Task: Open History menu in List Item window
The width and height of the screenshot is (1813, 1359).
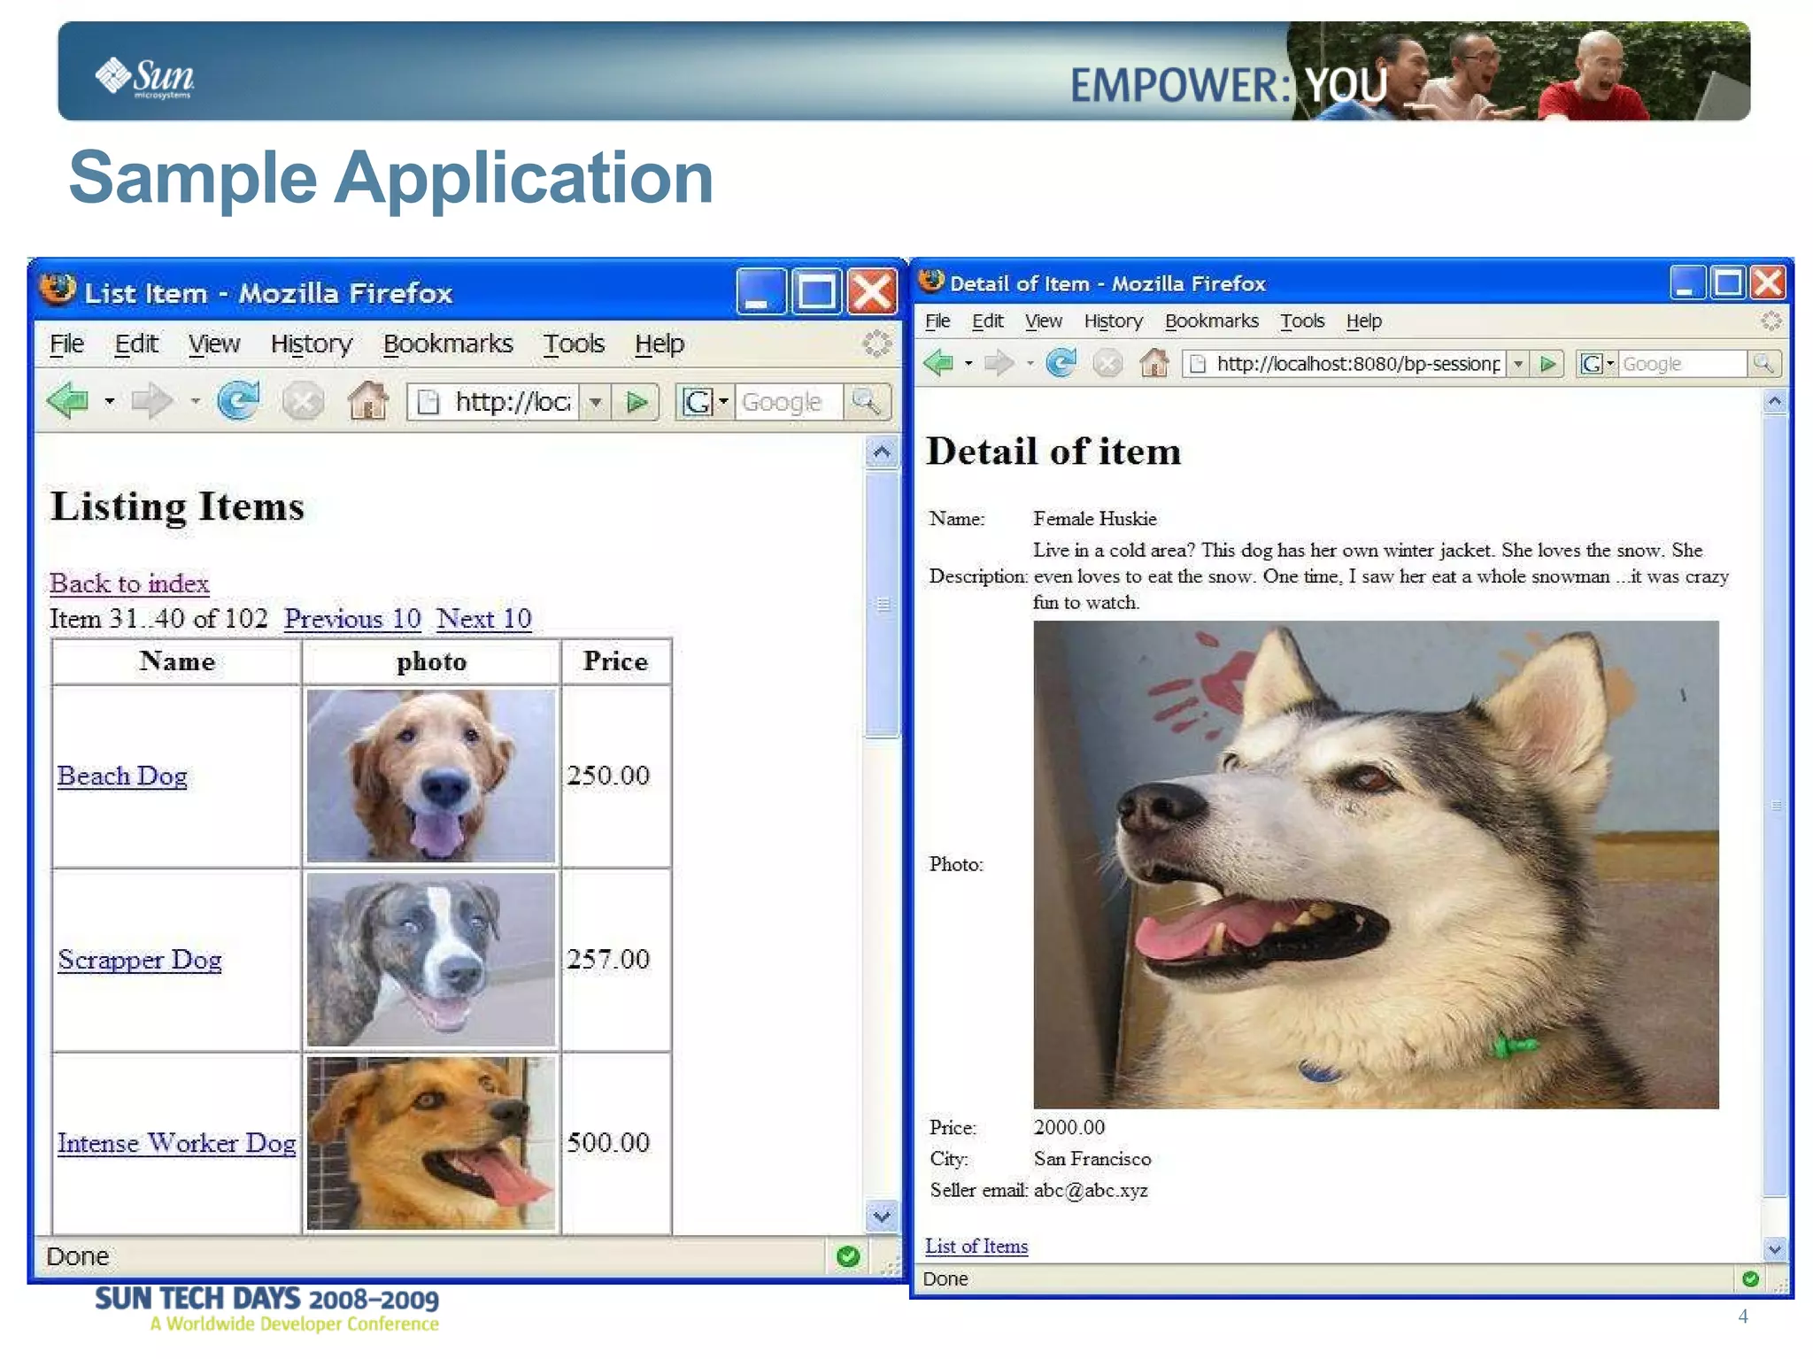Action: click(311, 344)
